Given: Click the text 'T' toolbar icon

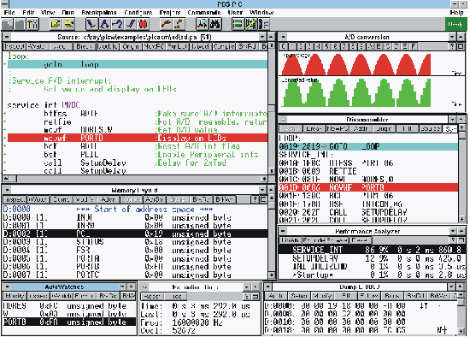Looking at the screenshot, I should click(32, 24).
